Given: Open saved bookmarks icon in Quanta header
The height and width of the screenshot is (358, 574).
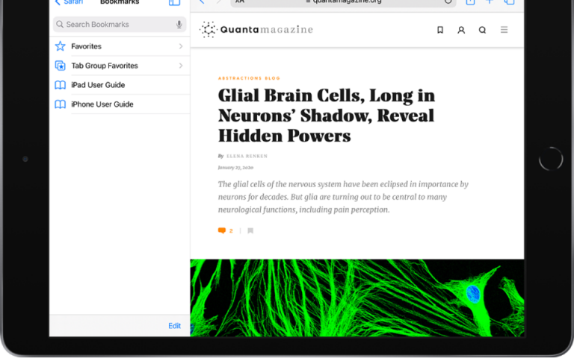Looking at the screenshot, I should pyautogui.click(x=440, y=30).
